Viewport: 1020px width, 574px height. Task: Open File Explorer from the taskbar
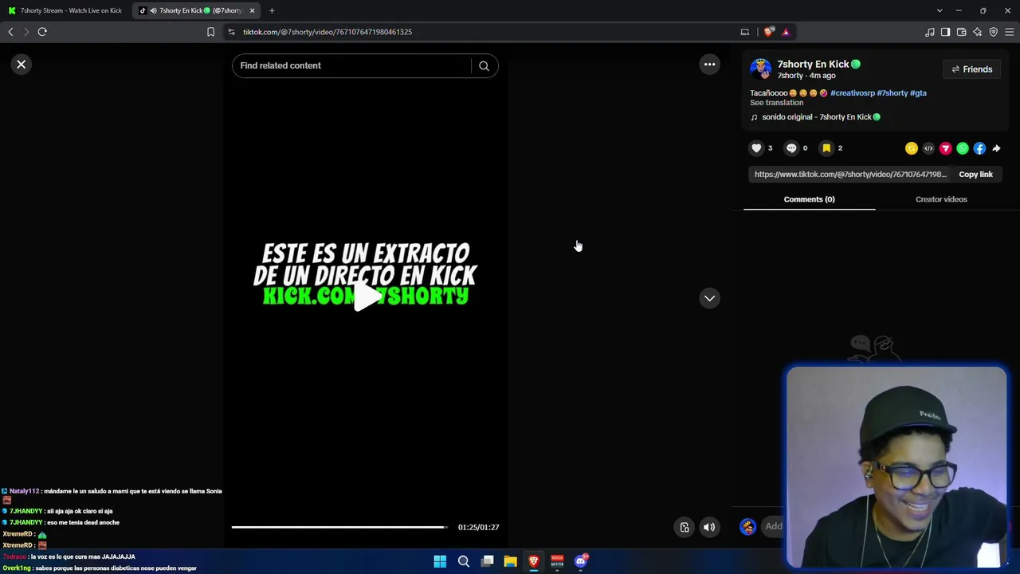point(510,561)
